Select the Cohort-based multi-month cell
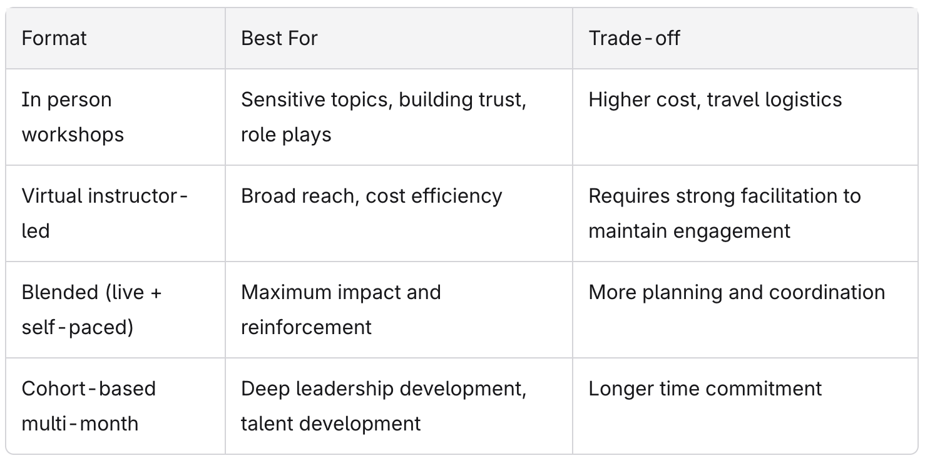The height and width of the screenshot is (463, 925). [x=116, y=406]
